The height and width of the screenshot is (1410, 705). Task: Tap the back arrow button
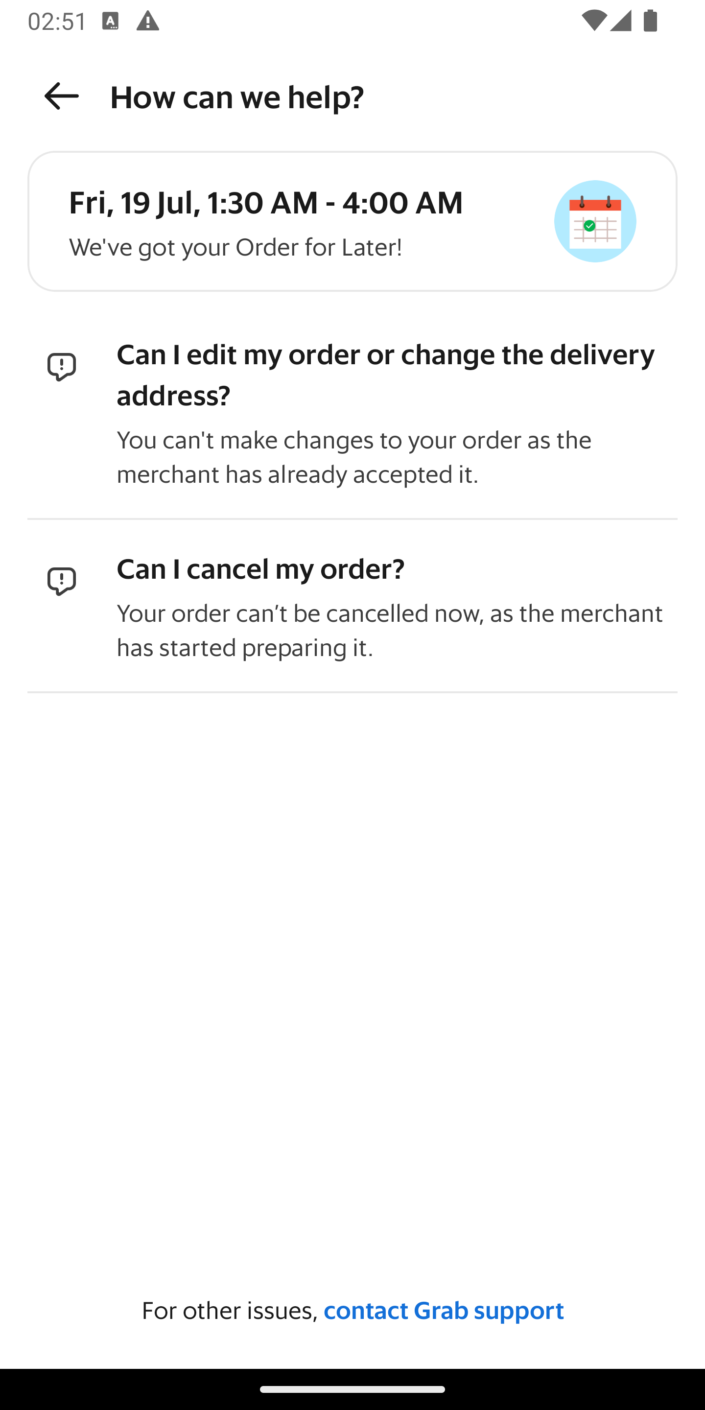point(61,96)
